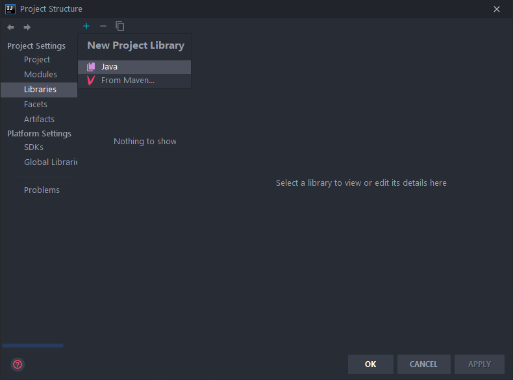Open the Project settings page
This screenshot has width=513, height=380.
pyautogui.click(x=37, y=60)
